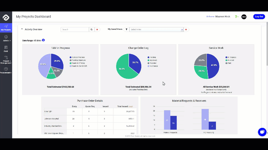Toggle Rejected legend in Change Order Log
The height and width of the screenshot is (150, 268).
point(152,63)
